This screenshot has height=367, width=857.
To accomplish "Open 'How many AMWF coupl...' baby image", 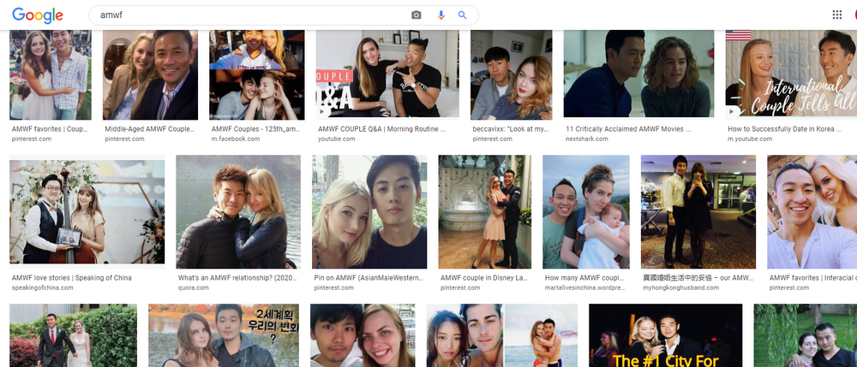I will click(x=586, y=211).
